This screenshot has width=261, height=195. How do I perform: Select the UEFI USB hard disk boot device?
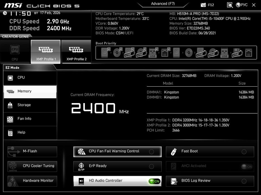click(x=130, y=52)
